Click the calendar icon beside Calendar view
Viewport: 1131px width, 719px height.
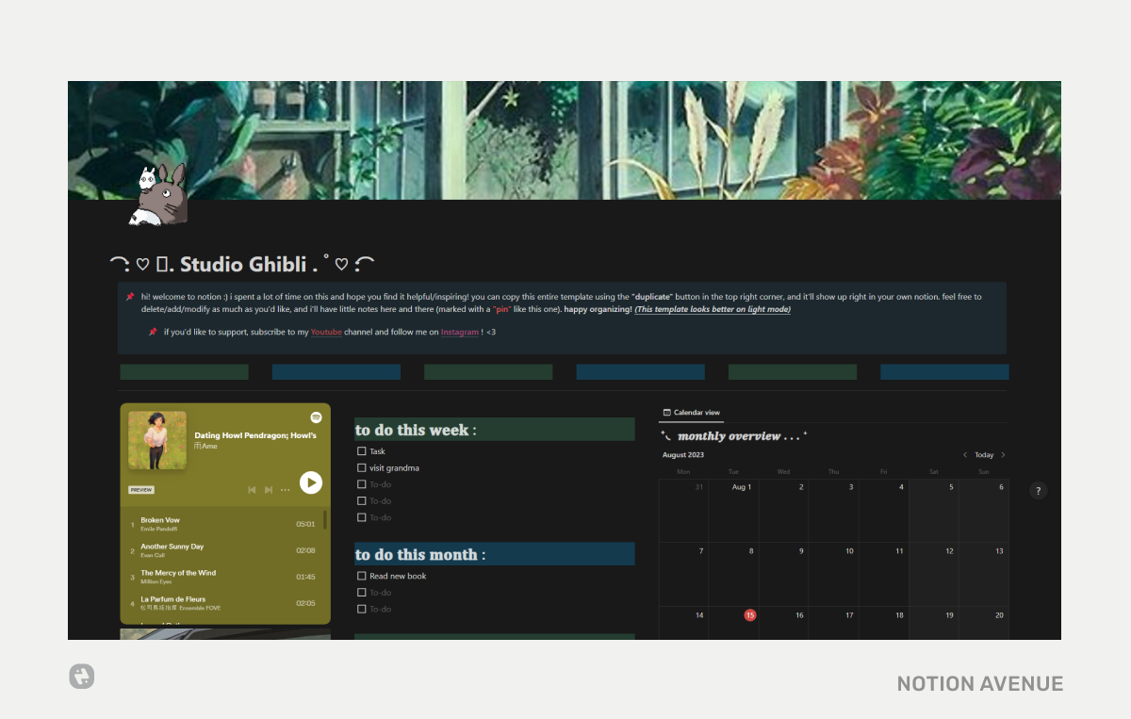tap(666, 413)
